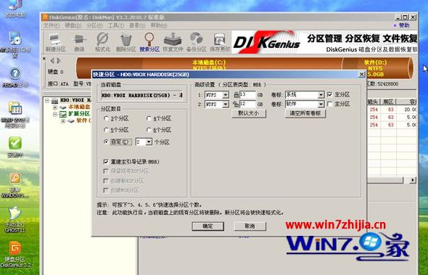Open the 查看(V) menu
428x275 pixels.
tap(137, 25)
